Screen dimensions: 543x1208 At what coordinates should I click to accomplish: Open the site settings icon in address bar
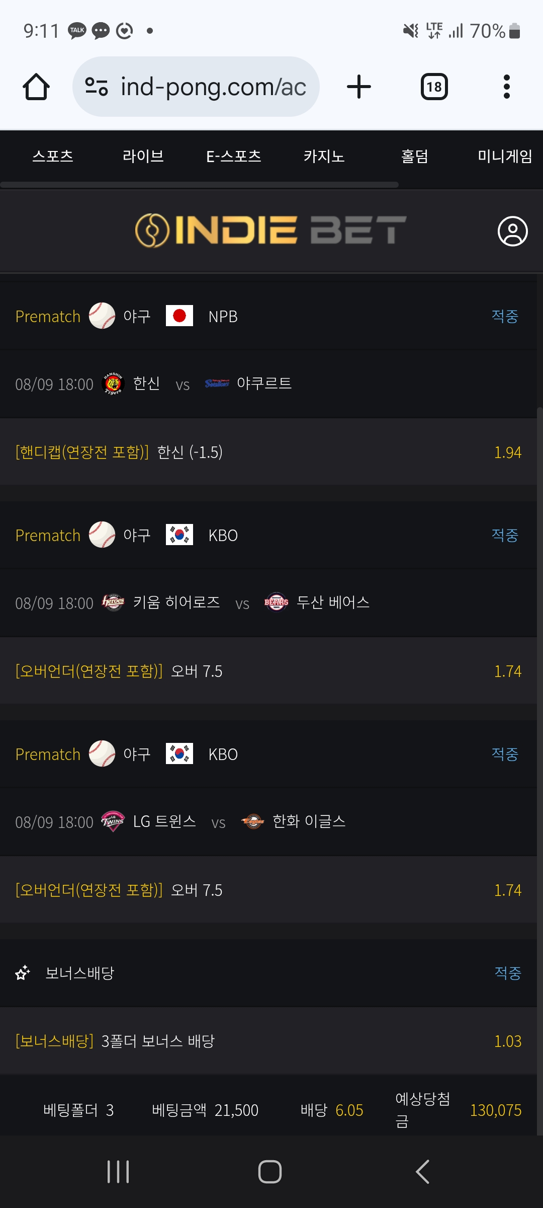pos(96,87)
